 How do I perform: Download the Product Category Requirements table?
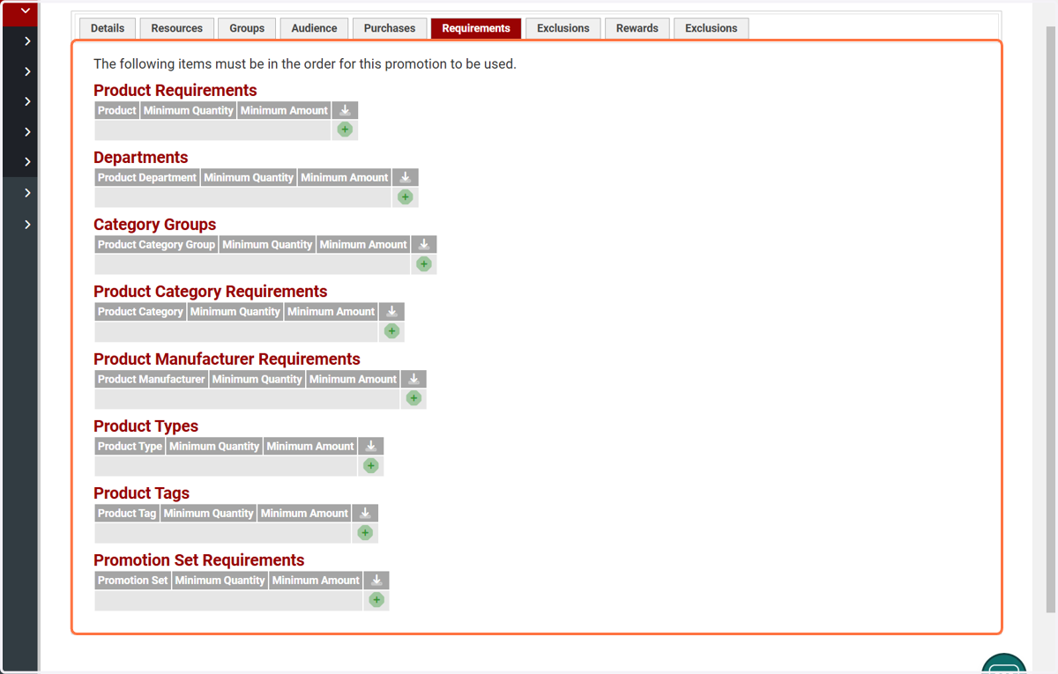tap(392, 311)
